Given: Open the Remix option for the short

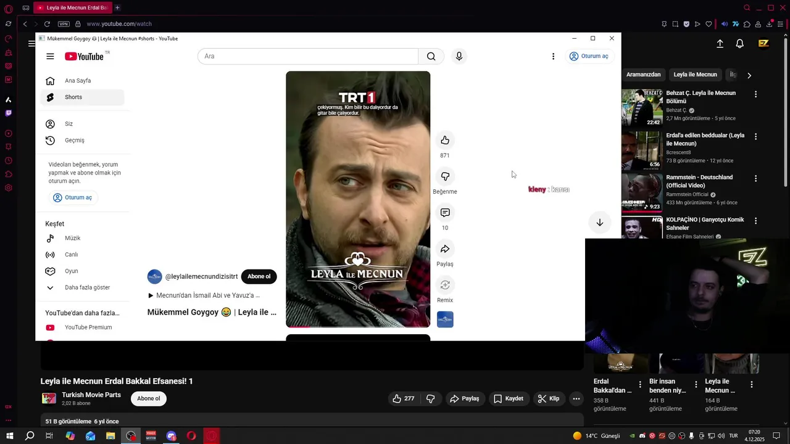Looking at the screenshot, I should pyautogui.click(x=445, y=285).
